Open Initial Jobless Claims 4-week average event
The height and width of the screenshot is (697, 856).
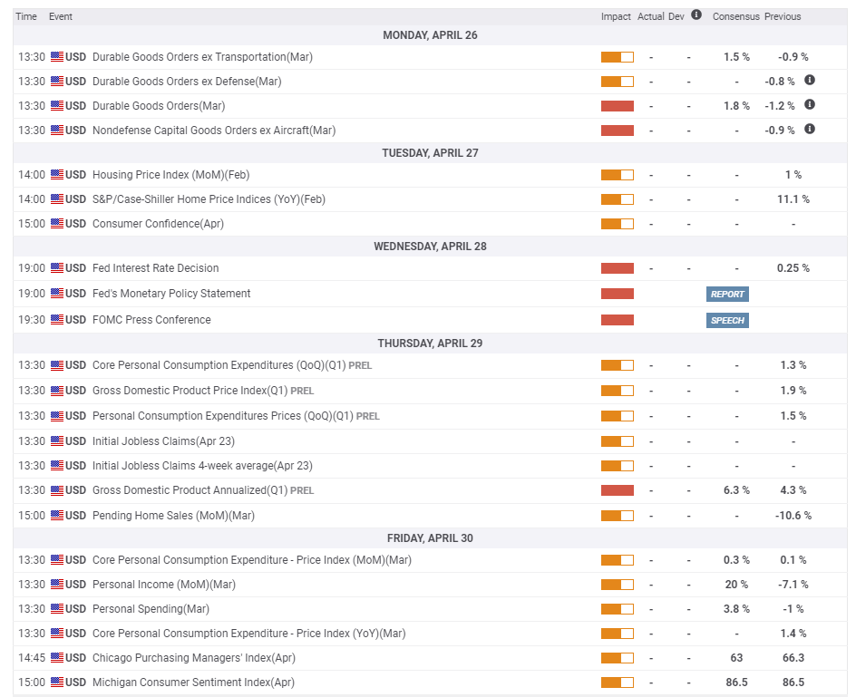pyautogui.click(x=201, y=466)
